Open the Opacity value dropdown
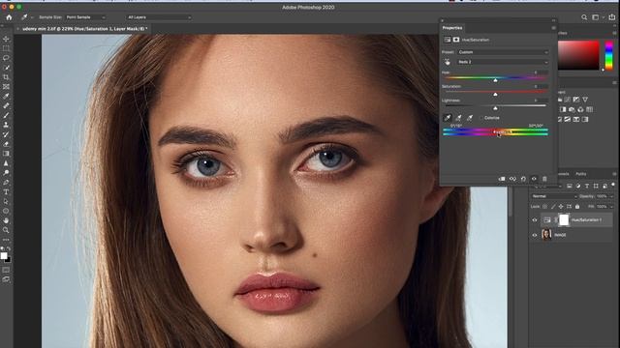620x348 pixels. point(611,196)
